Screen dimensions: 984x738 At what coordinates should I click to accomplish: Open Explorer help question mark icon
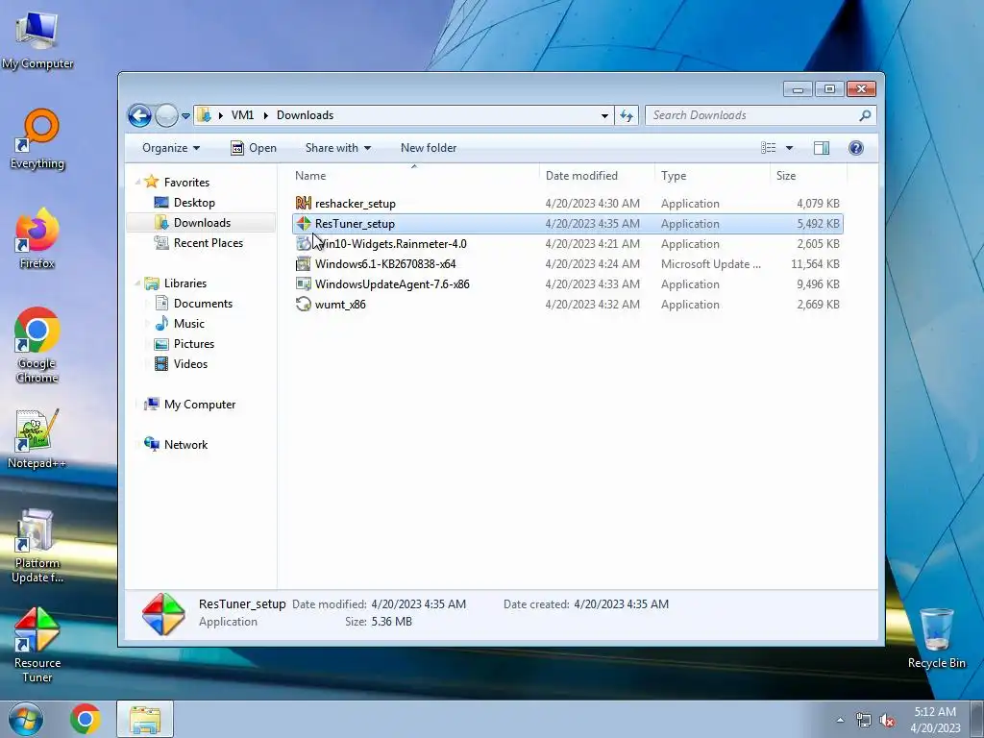[855, 148]
